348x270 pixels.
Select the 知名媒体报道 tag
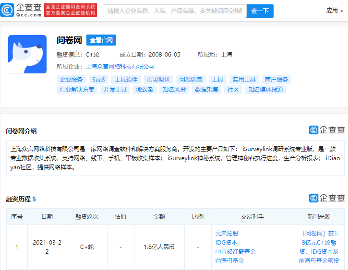point(265,90)
